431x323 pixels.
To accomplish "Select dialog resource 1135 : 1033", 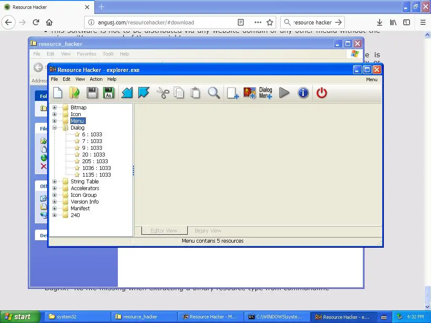I will [x=96, y=175].
